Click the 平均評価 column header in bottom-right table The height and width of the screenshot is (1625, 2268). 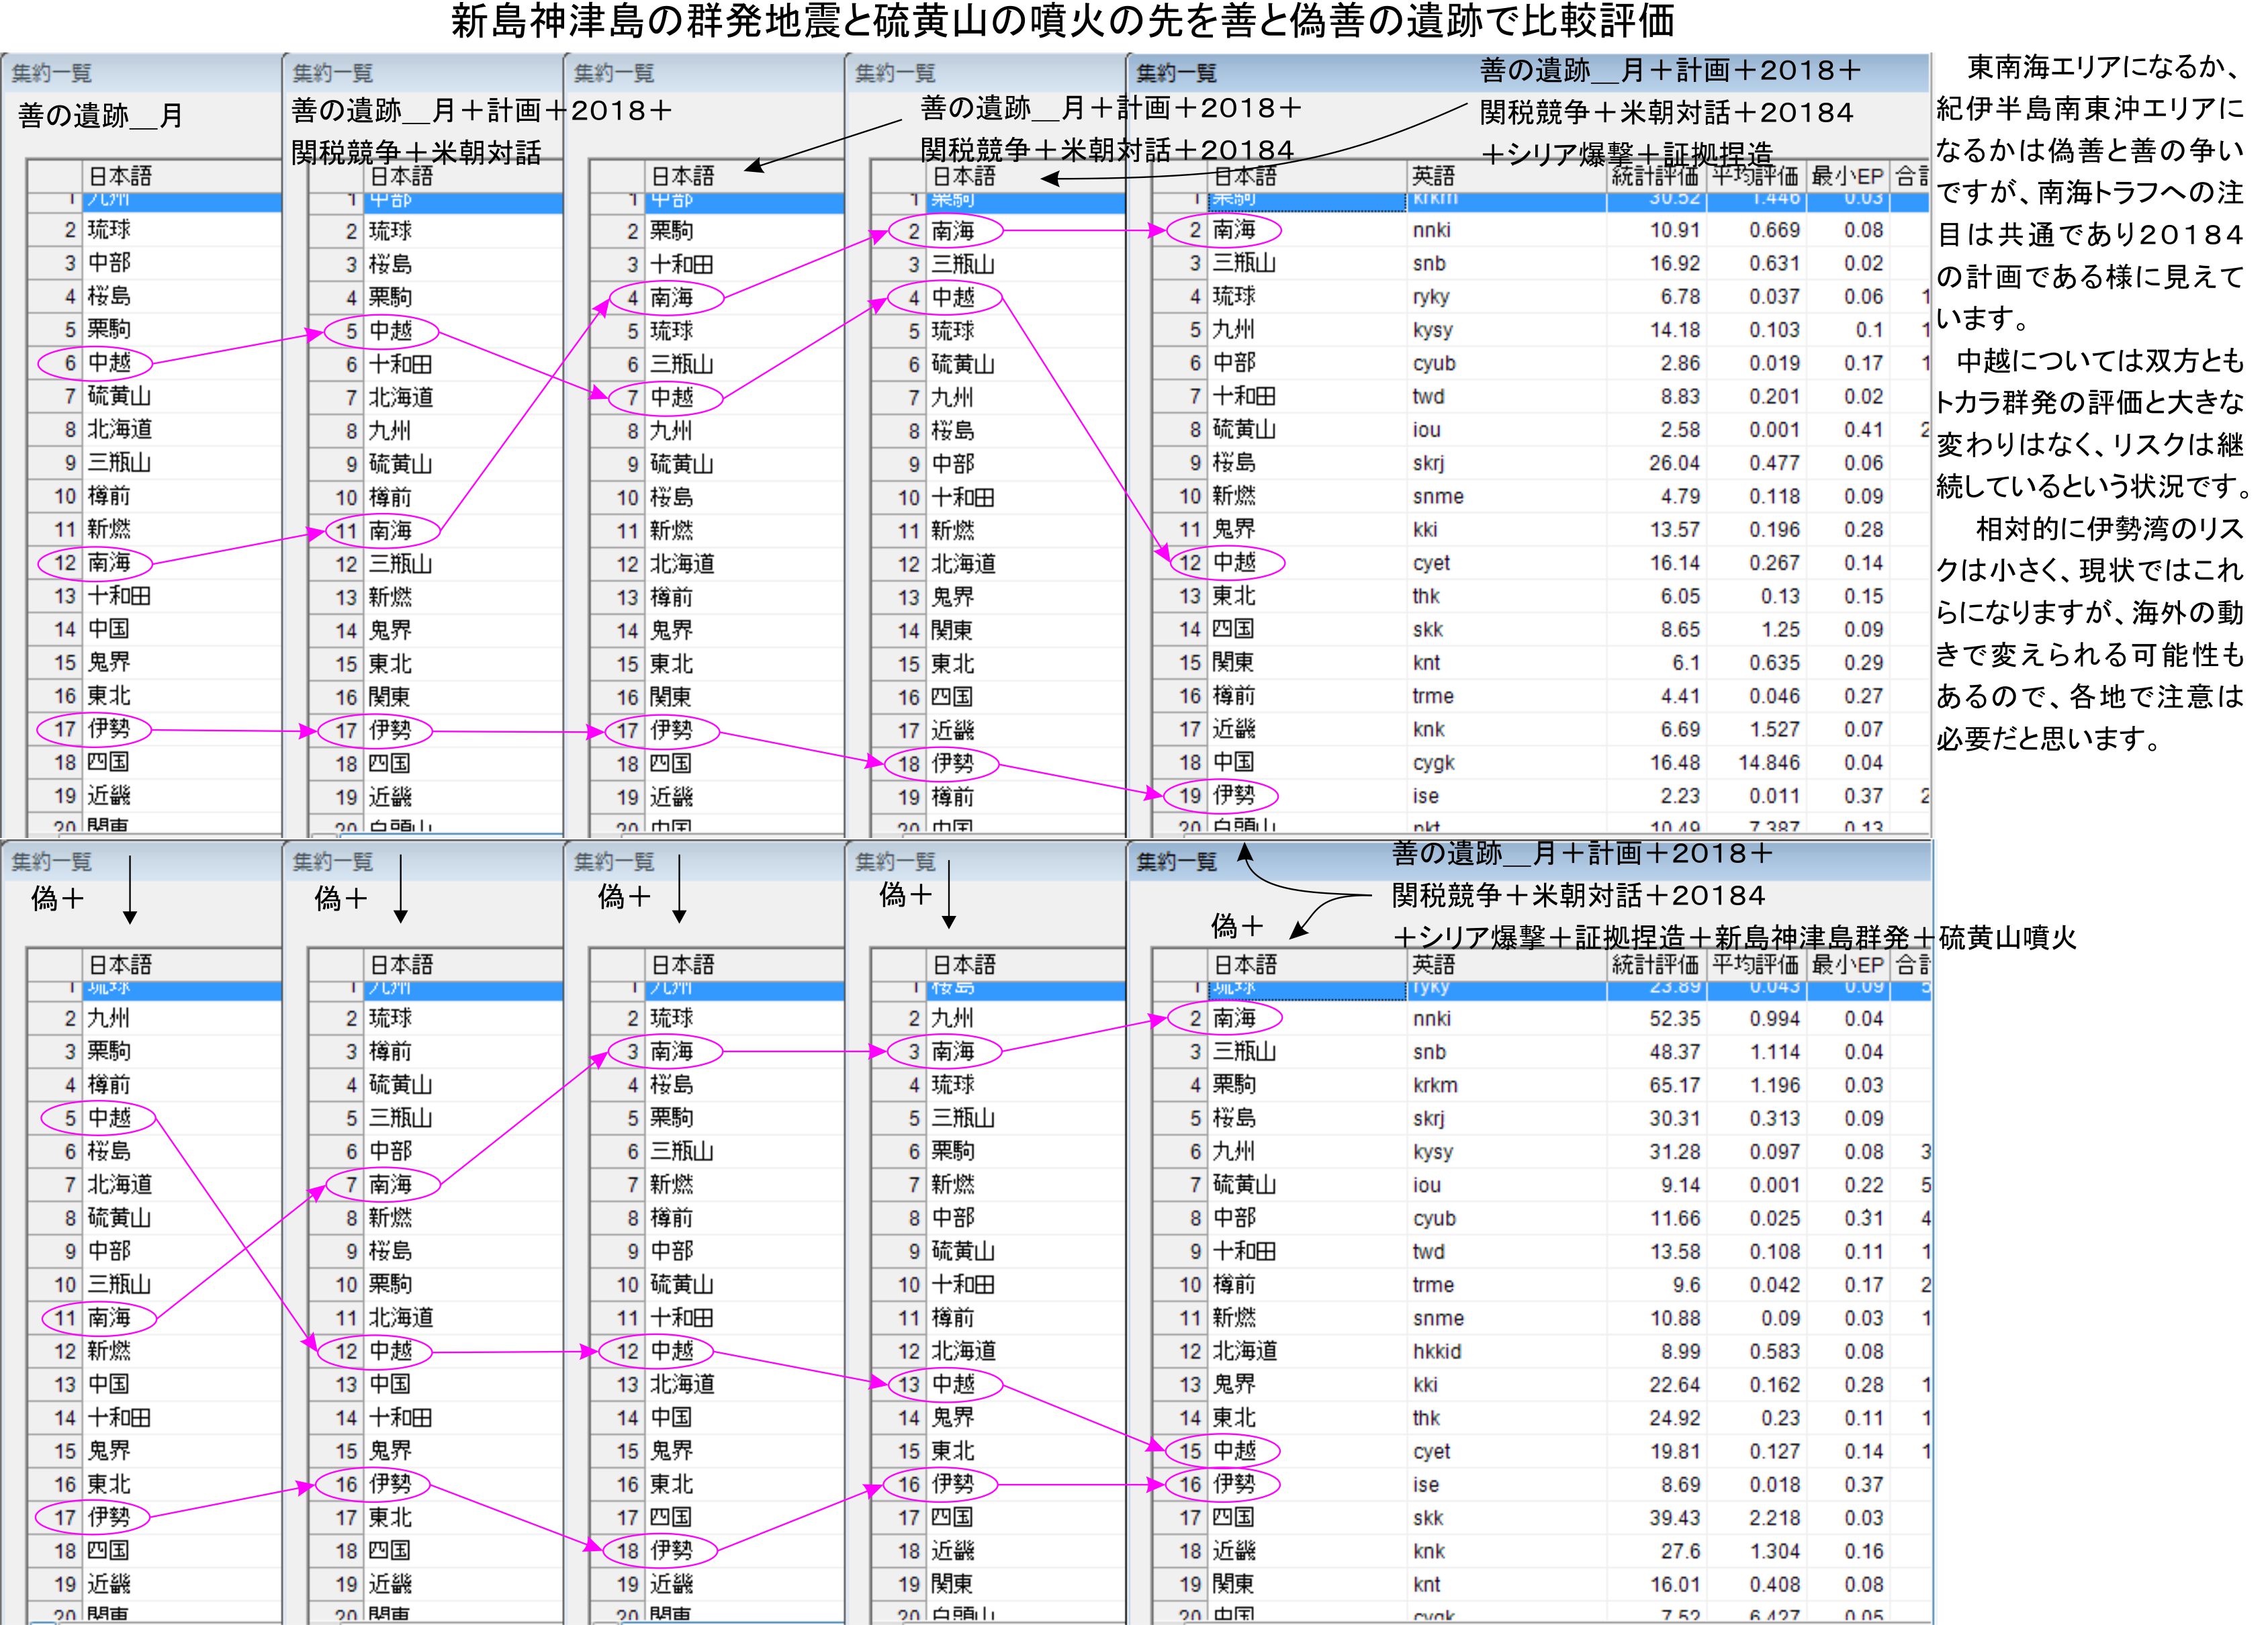click(x=1755, y=965)
